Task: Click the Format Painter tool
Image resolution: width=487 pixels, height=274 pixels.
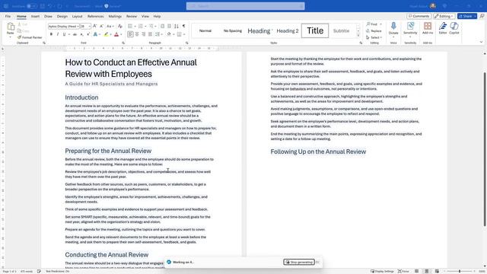Action: pyautogui.click(x=30, y=37)
